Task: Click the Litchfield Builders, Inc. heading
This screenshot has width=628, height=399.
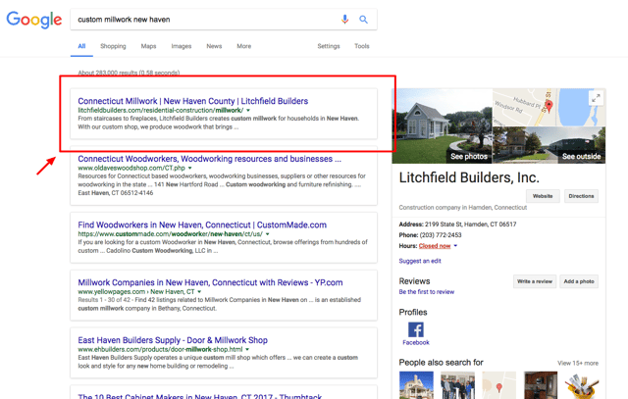Action: (x=469, y=177)
